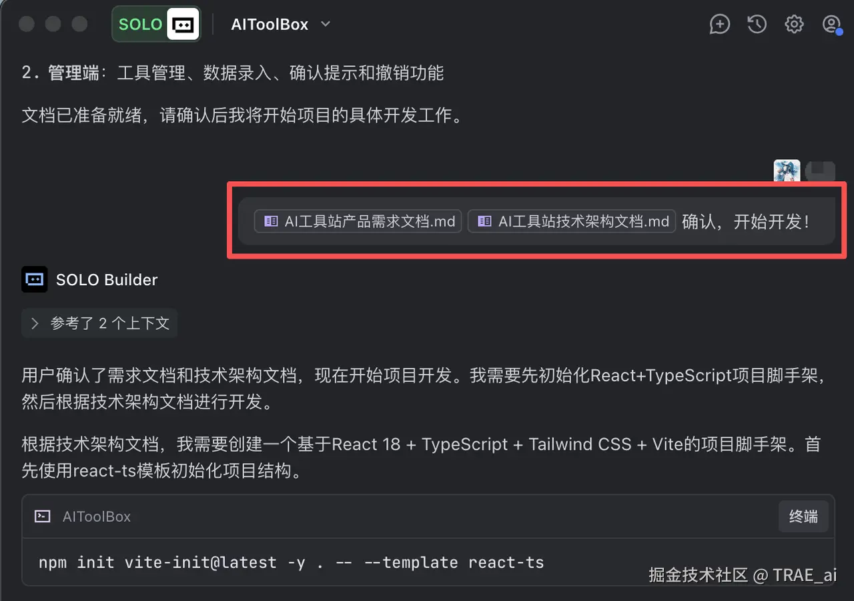Click the 确认,开始开发! message bubble
This screenshot has height=601, width=854.
536,221
